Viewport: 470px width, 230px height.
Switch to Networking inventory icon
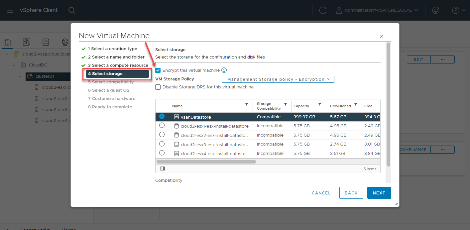(x=65, y=42)
